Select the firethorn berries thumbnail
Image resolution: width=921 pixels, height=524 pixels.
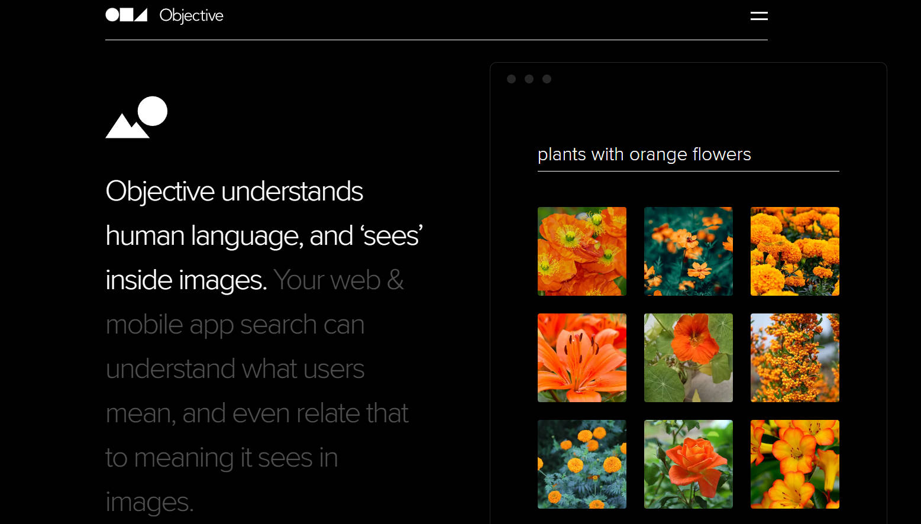(x=794, y=357)
